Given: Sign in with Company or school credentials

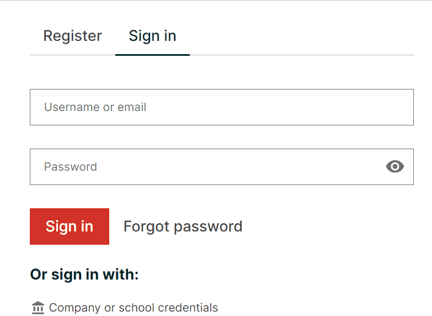Looking at the screenshot, I should (x=133, y=308).
